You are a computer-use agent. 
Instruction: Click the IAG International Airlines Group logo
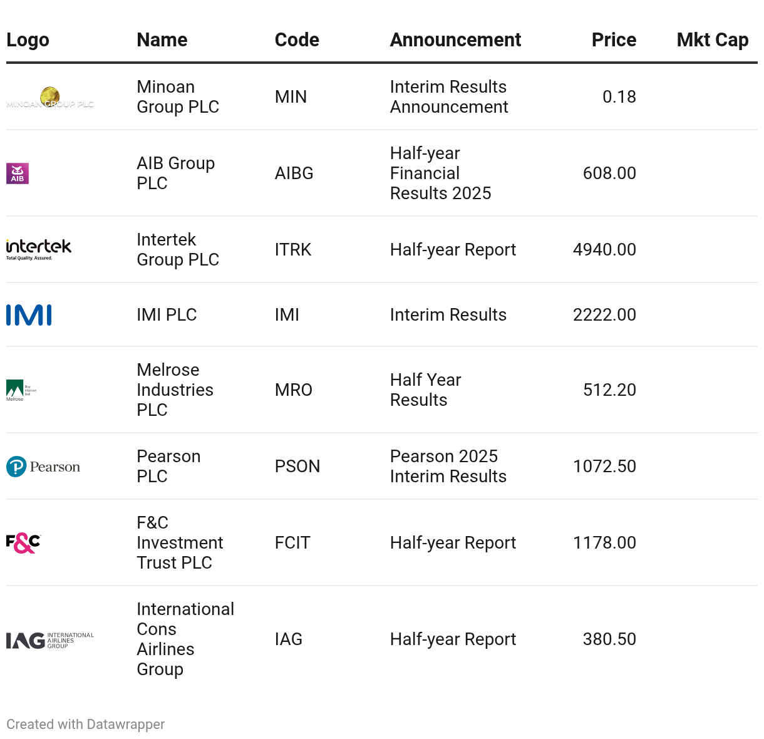point(50,640)
